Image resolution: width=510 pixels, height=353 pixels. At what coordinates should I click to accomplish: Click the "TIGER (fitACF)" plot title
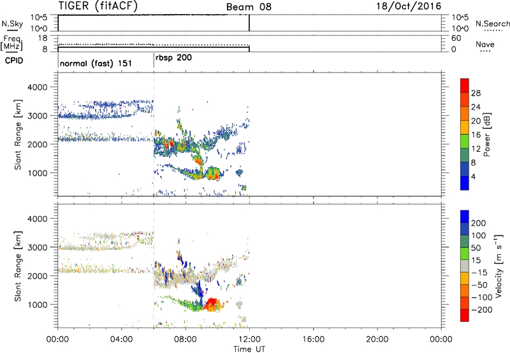click(x=98, y=6)
